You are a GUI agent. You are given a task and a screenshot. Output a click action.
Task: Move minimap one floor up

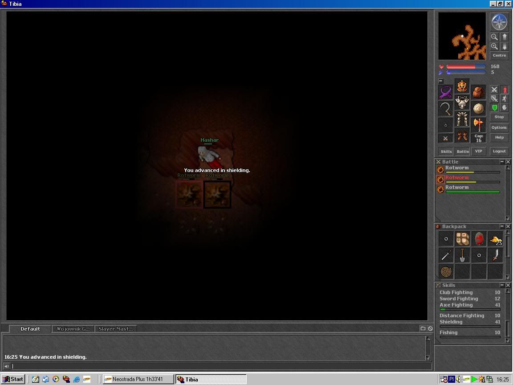[x=504, y=37]
